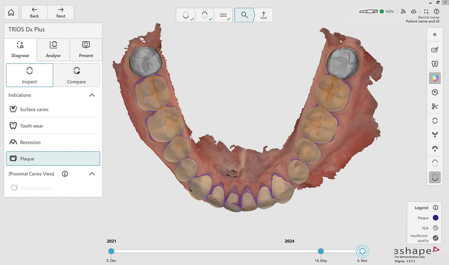Viewport: 449px width, 265px height.
Task: Collapse the Proximal Caries View section
Action: (x=92, y=174)
